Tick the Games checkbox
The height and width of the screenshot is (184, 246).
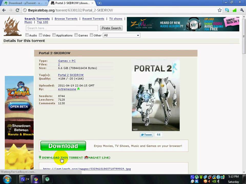click(x=76, y=35)
